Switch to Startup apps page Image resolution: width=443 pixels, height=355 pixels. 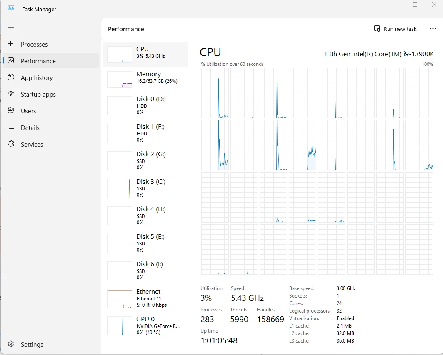51,94
